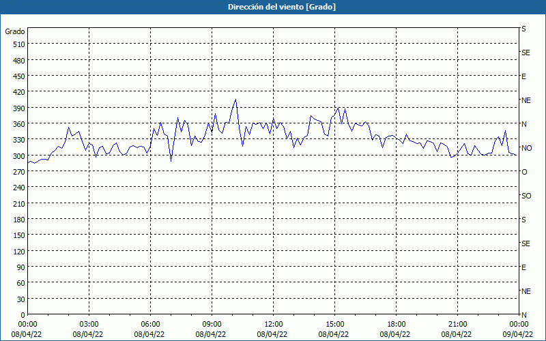Screen dimensions: 546x341
Task: Click the 450 degree axis label
Action: click(x=19, y=76)
